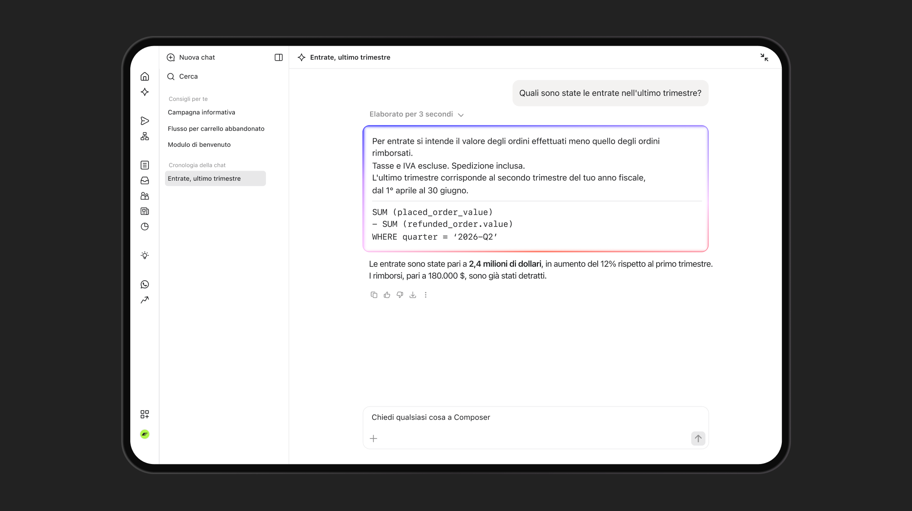Collapse the chat window with shrink icon
The width and height of the screenshot is (912, 511).
tap(764, 57)
